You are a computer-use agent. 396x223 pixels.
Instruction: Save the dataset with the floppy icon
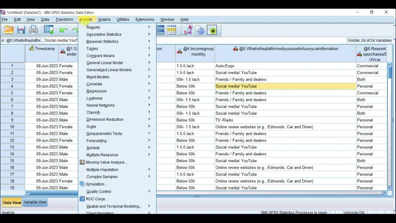pyautogui.click(x=21, y=30)
